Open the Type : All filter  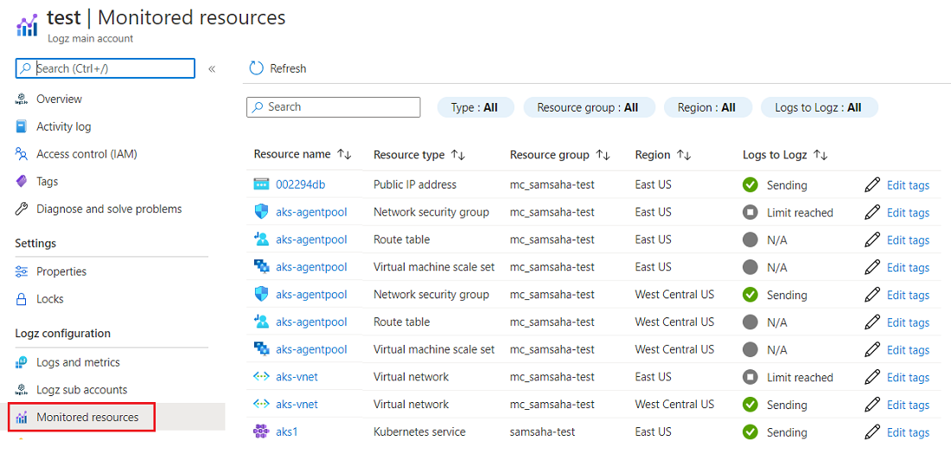pyautogui.click(x=475, y=107)
